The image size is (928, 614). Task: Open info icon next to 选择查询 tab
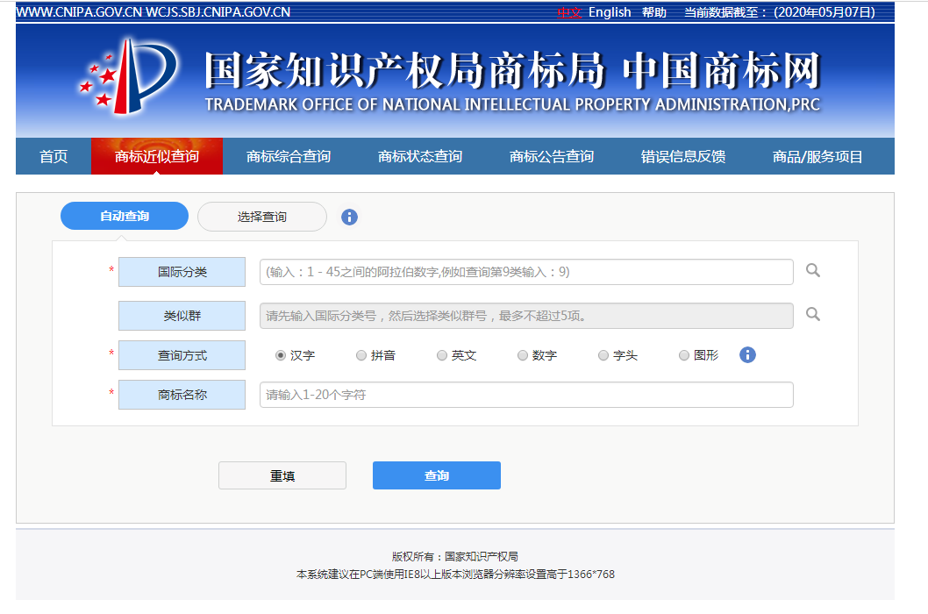coord(349,218)
